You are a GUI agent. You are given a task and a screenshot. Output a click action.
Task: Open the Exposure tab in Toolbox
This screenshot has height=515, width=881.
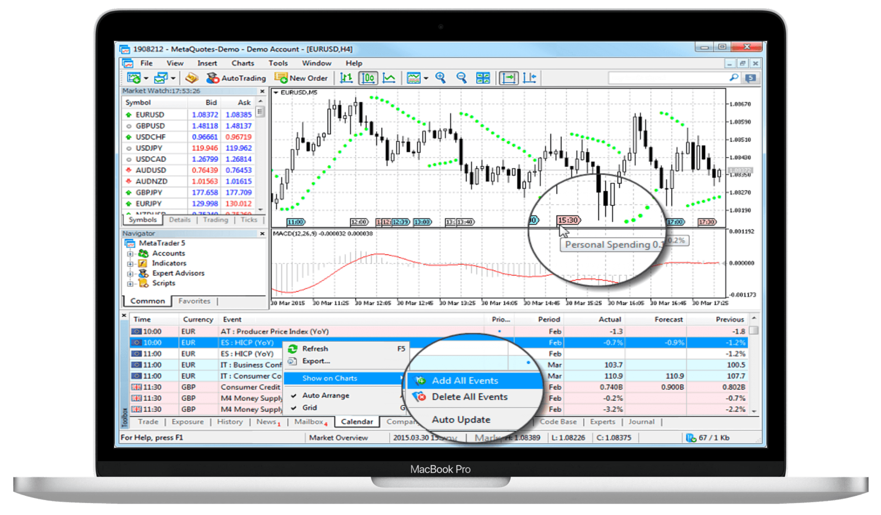(x=187, y=422)
